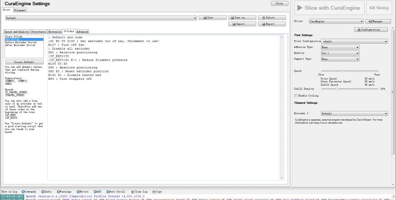Switch to the Print tab
Screen dimensions: 396x200
click(x=6, y=10)
